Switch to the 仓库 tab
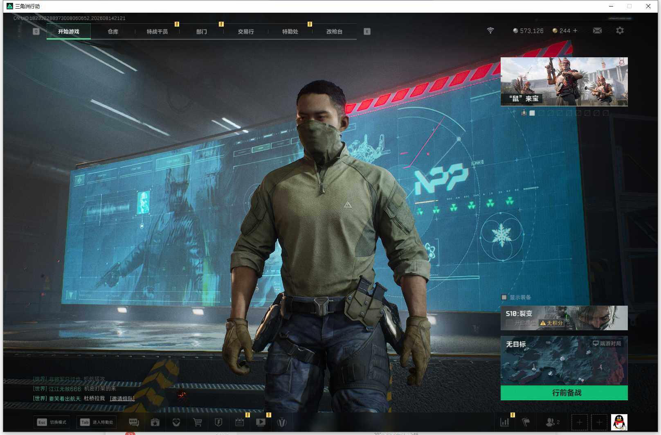The width and height of the screenshot is (661, 435). (x=113, y=32)
